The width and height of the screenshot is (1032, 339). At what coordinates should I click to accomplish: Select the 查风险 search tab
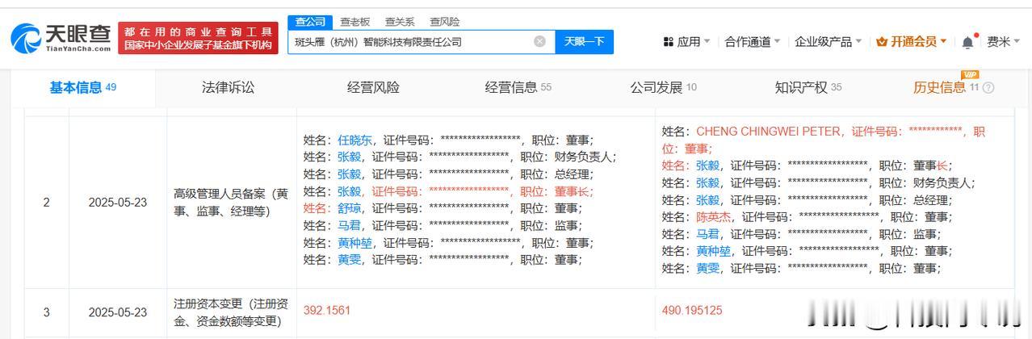[x=444, y=22]
